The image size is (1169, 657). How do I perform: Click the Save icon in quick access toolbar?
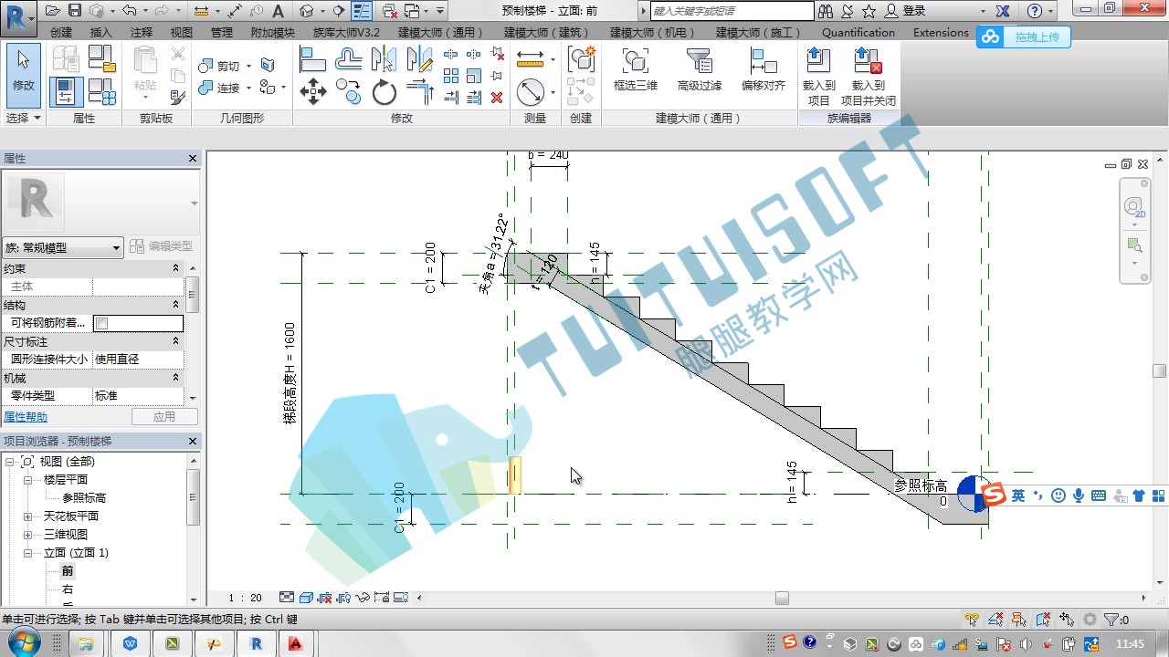75,11
